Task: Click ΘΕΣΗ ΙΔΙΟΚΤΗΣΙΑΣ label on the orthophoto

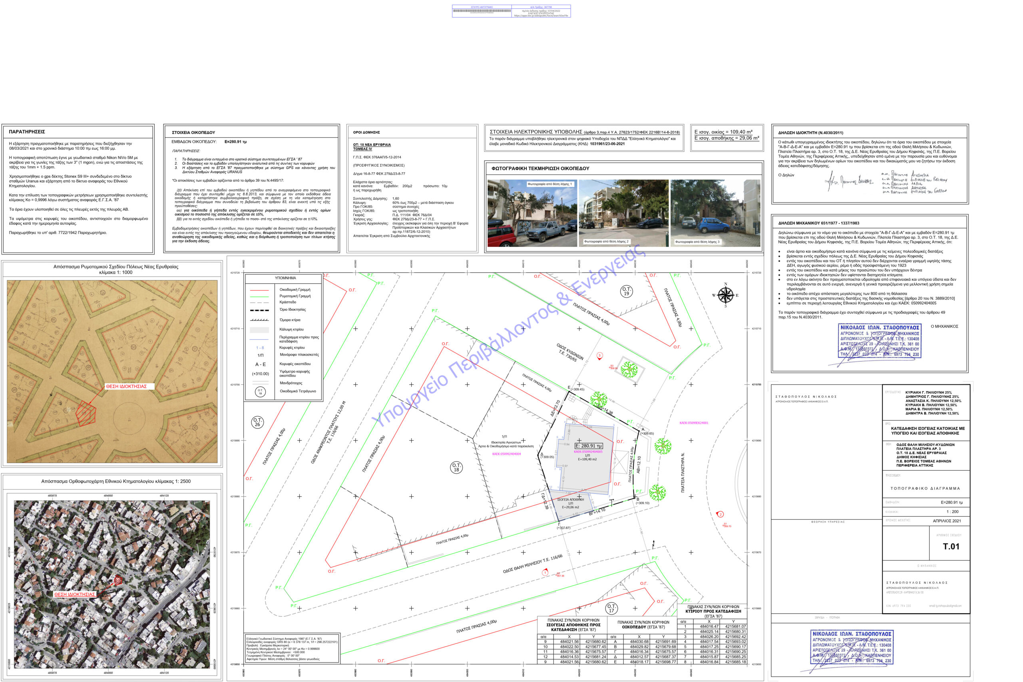Action: pyautogui.click(x=74, y=595)
